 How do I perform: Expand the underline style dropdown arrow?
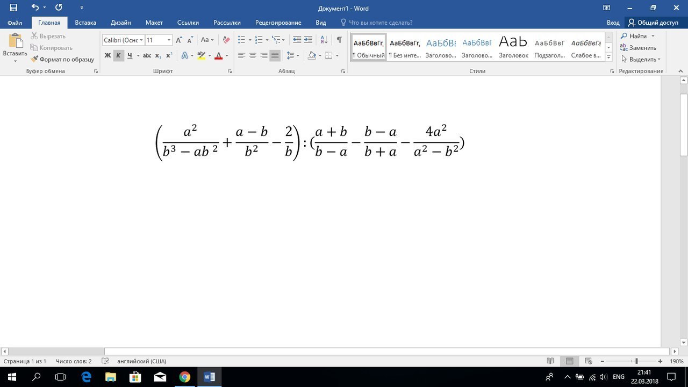138,55
